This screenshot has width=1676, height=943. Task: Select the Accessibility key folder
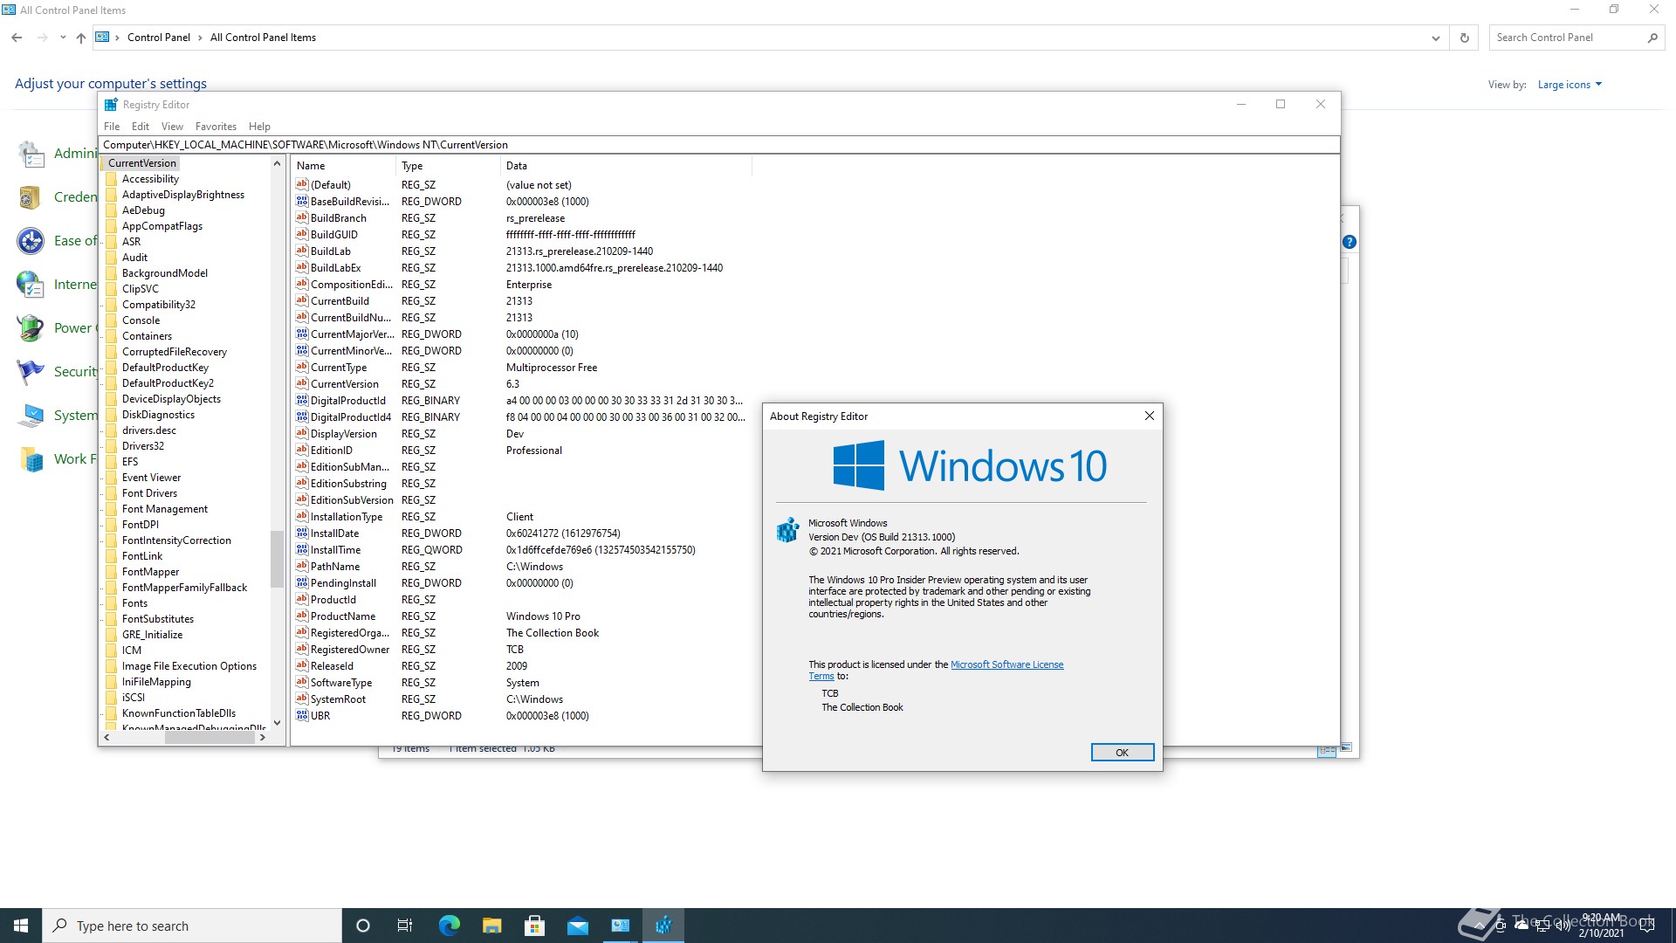pos(150,179)
